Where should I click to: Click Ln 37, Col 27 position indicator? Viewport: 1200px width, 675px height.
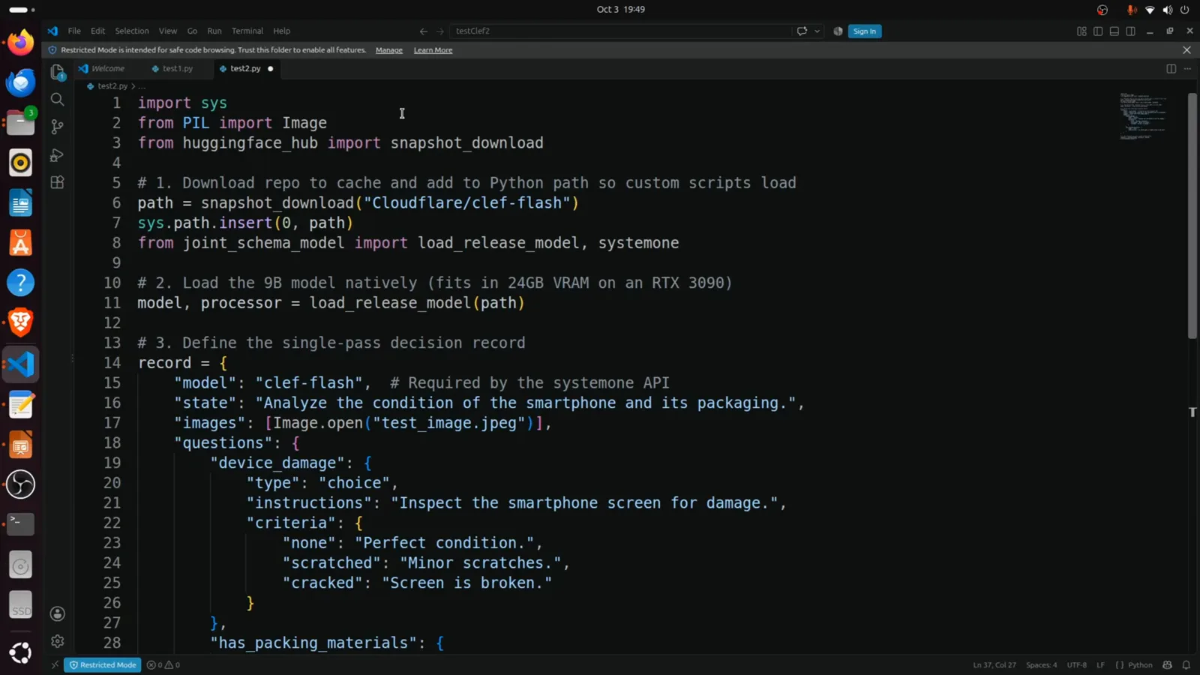994,664
